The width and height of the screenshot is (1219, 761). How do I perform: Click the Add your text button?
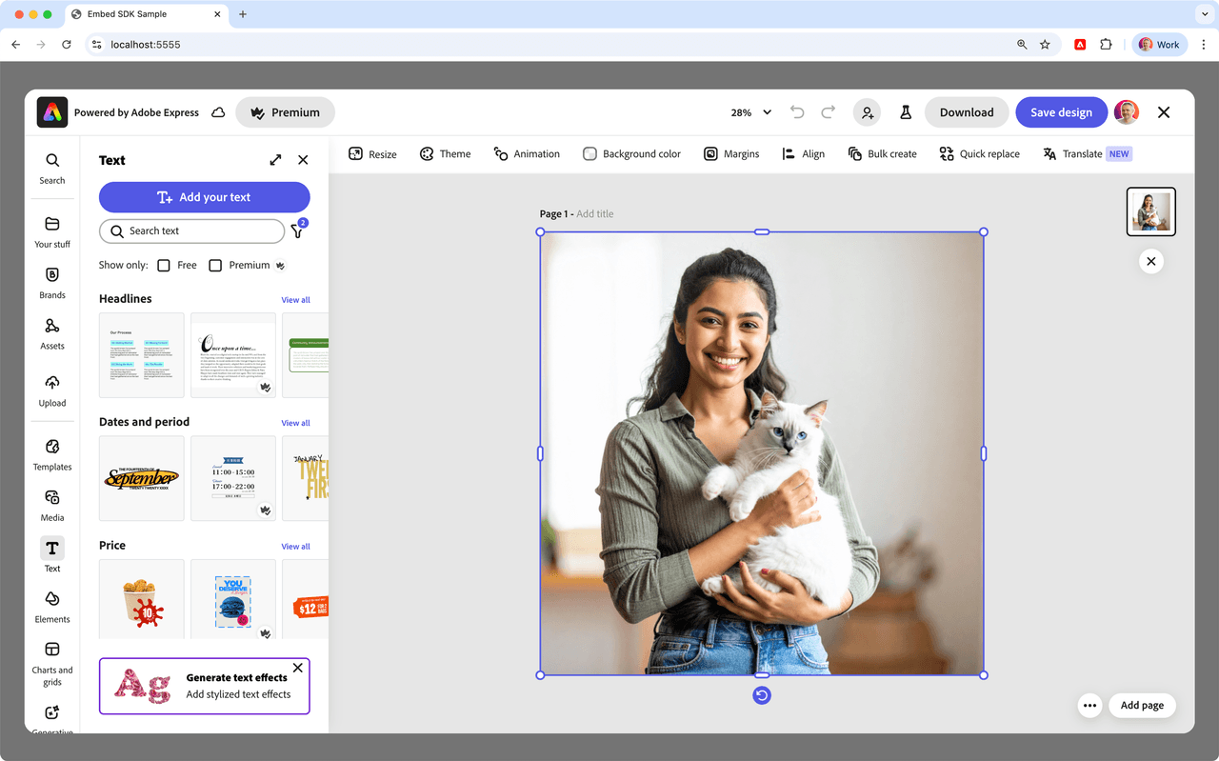(x=205, y=197)
